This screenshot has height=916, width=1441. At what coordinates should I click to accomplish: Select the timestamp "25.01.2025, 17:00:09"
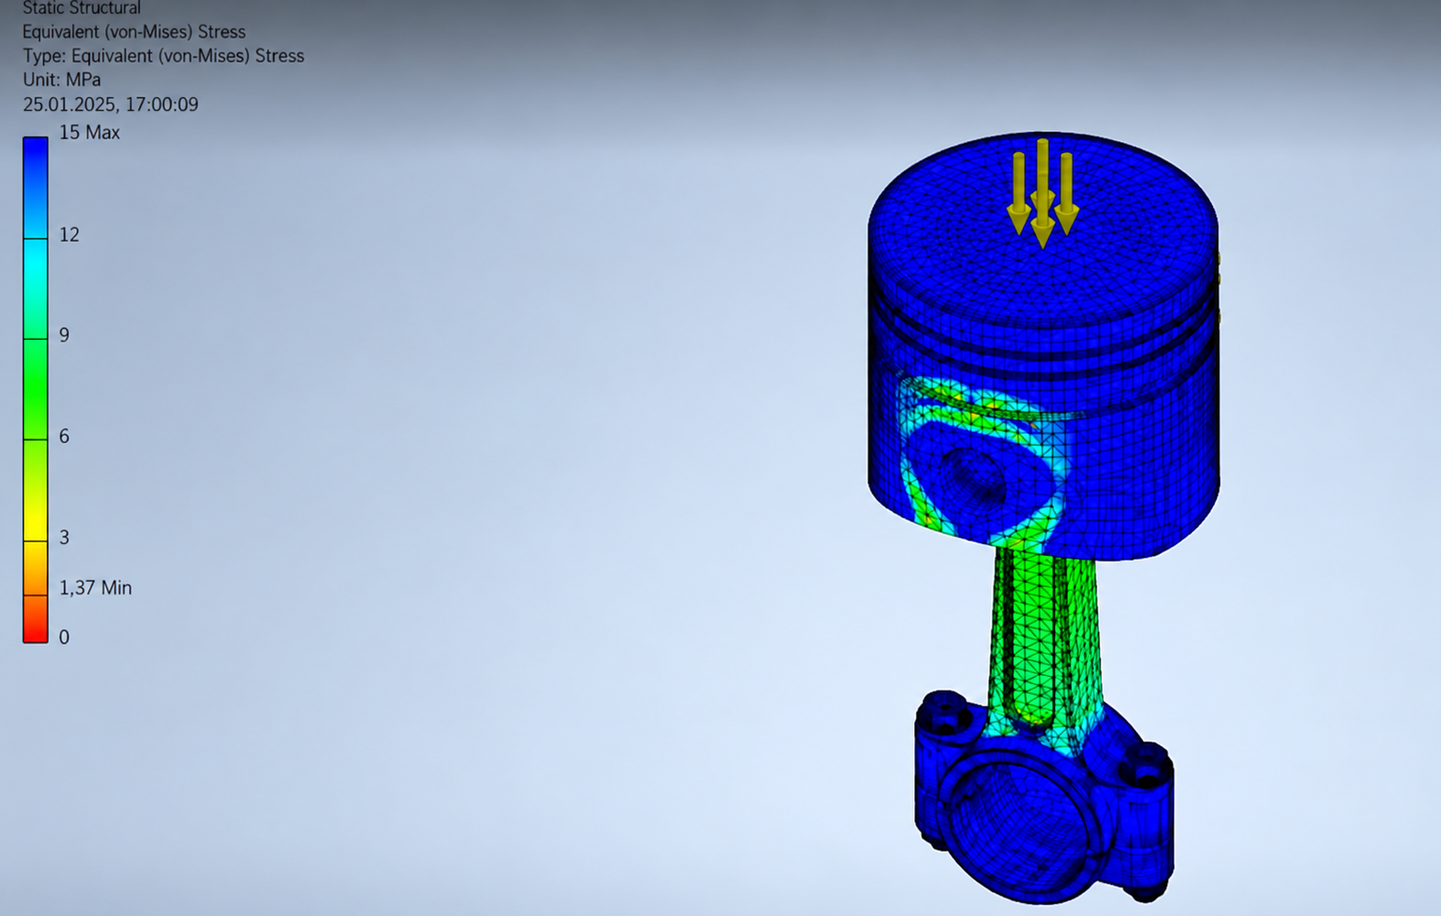tap(110, 104)
